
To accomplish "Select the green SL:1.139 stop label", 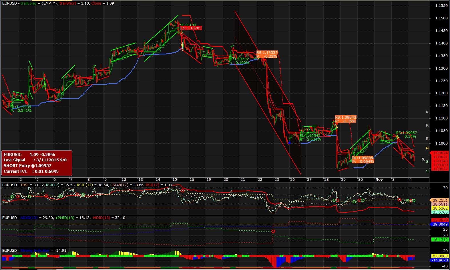I will click(x=188, y=25).
